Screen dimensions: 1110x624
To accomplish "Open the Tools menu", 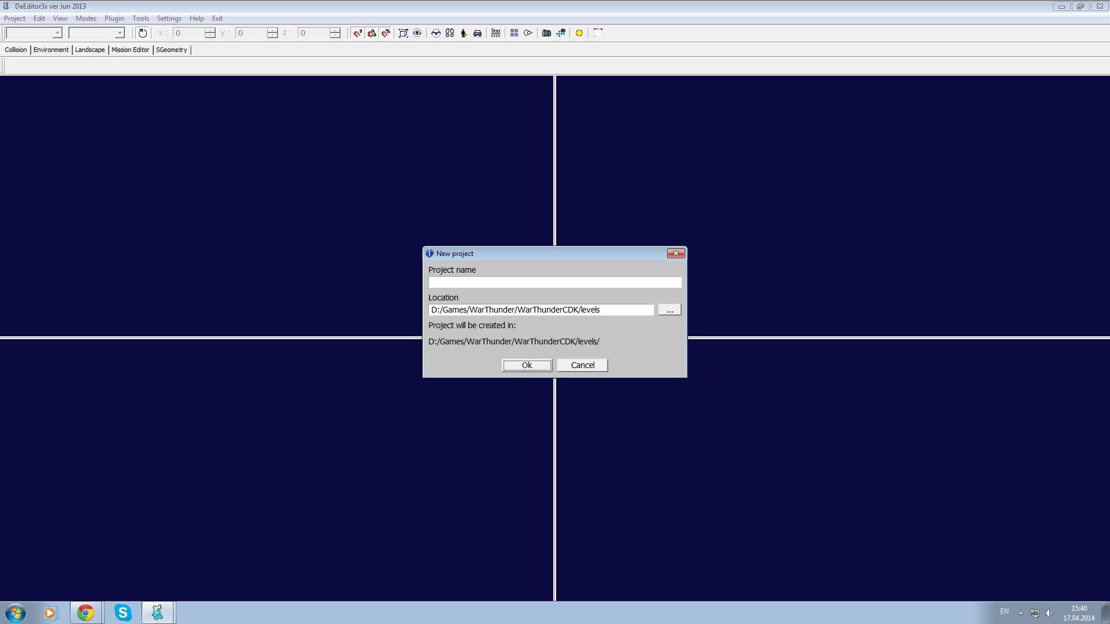I will pos(140,18).
